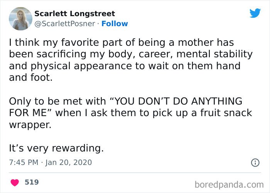Open the 7:45 PM timestamp
Screen dimensions: 270x193
(23, 162)
